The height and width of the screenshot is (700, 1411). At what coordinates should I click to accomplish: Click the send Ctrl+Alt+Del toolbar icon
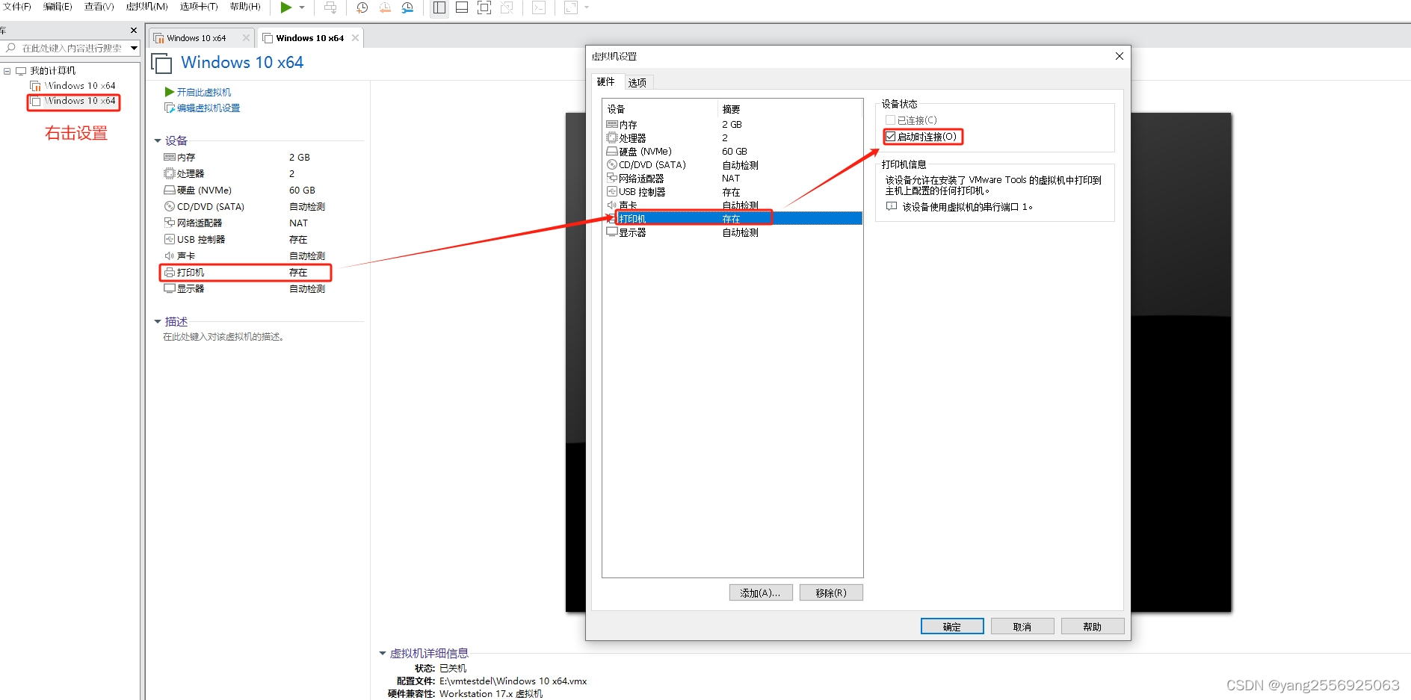click(x=330, y=7)
